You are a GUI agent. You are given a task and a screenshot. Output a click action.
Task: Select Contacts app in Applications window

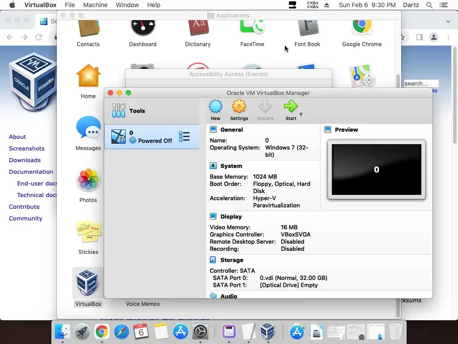pyautogui.click(x=88, y=34)
